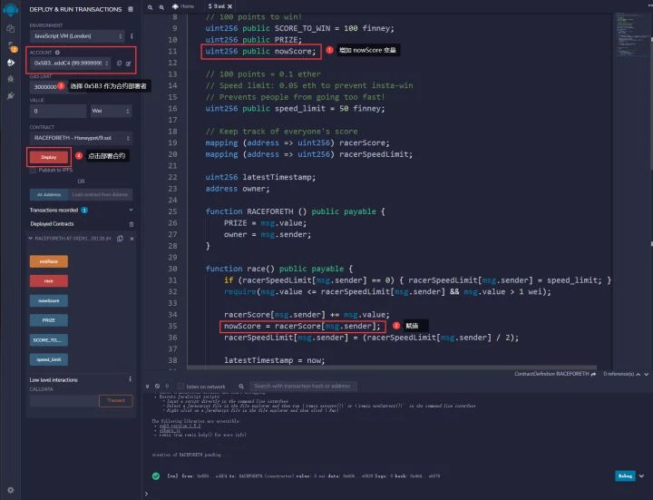Open the File Explorer sidebar icon
653x500 pixels.
10,29
